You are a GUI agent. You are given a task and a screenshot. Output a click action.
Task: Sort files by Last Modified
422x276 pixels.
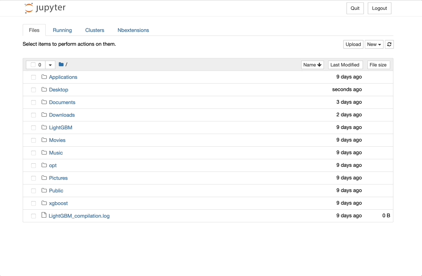pyautogui.click(x=345, y=65)
